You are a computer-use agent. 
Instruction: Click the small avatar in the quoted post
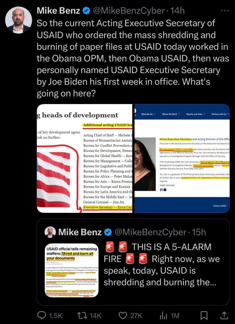tap(50, 232)
